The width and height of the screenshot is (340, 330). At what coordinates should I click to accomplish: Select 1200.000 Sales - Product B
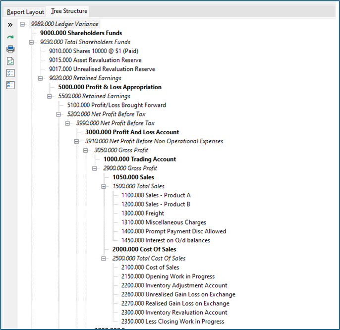156,205
